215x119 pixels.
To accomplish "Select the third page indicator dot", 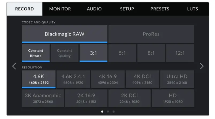I will tap(114, 112).
